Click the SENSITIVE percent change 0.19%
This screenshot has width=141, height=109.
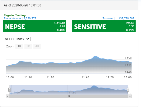point(130,30)
